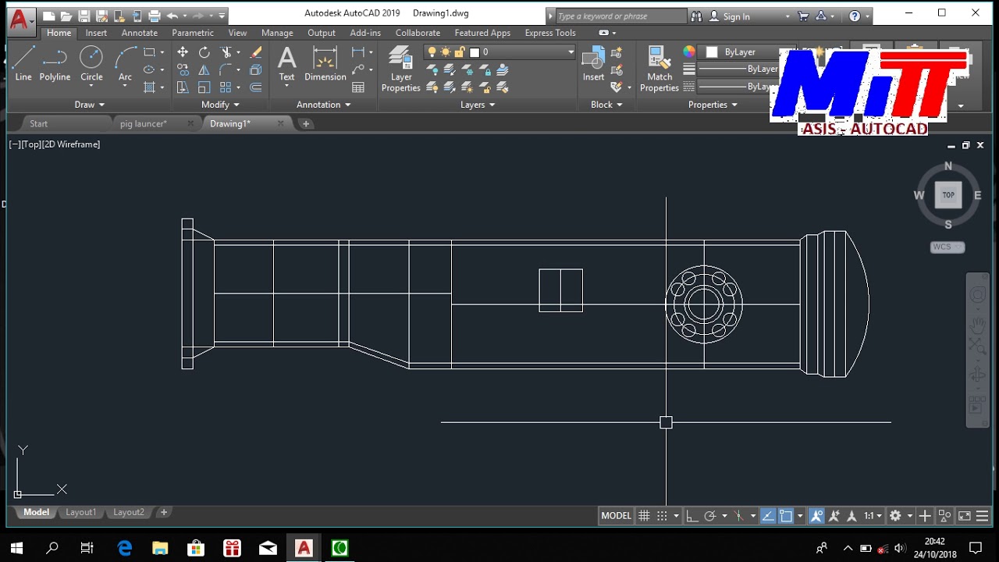
Task: Select the Rectangle draw tool
Action: pyautogui.click(x=149, y=52)
